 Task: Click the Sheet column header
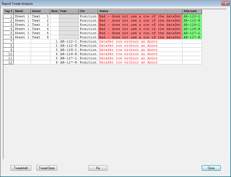[x=22, y=11]
